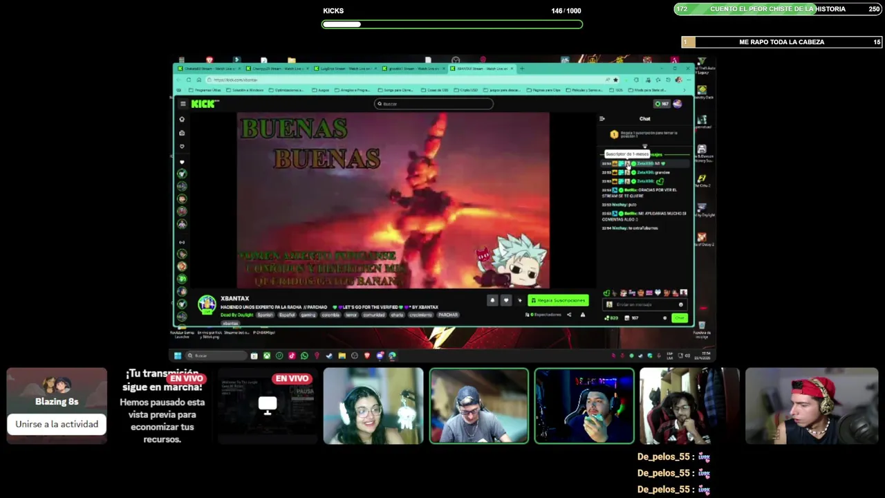The height and width of the screenshot is (498, 885).
Task: Open the emote picker in chat input
Action: [x=680, y=304]
